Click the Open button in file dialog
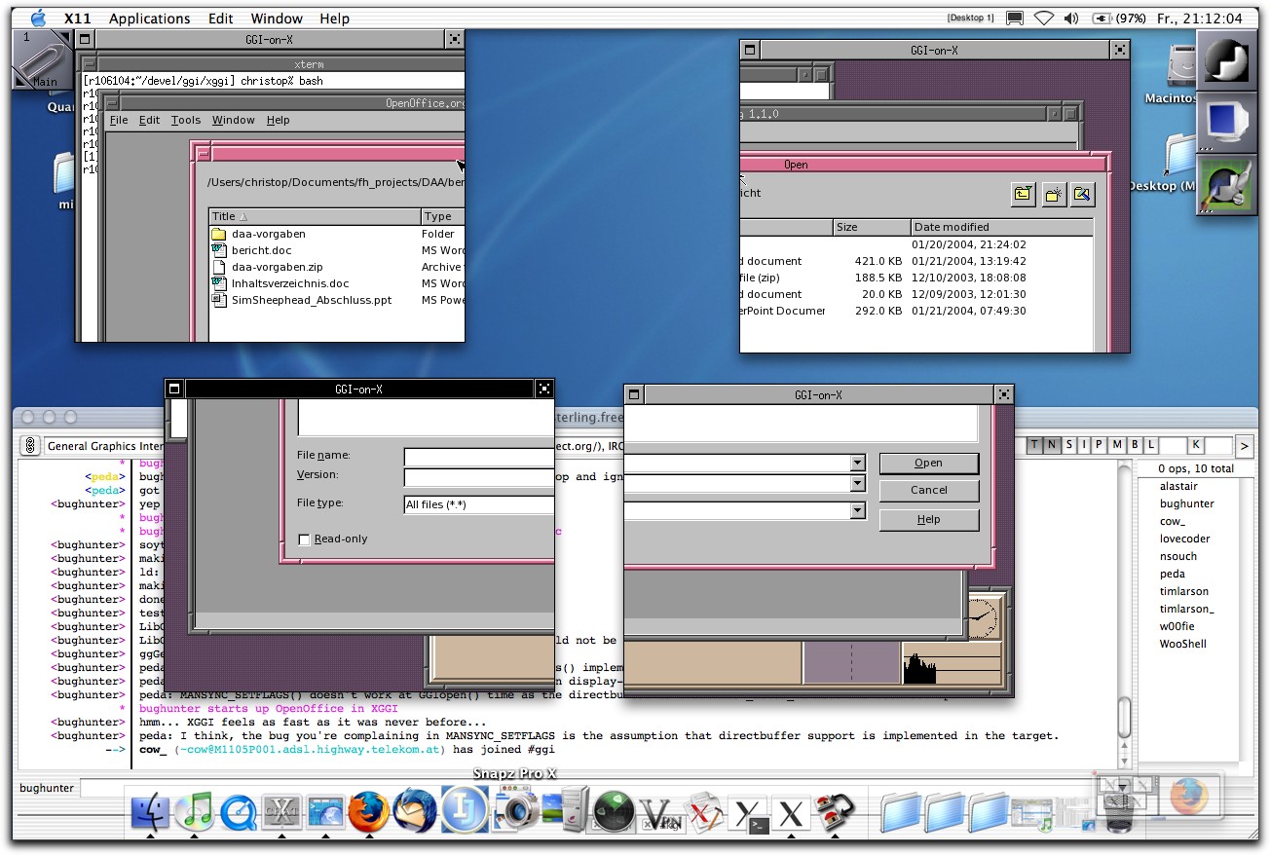The height and width of the screenshot is (855, 1270). (928, 464)
